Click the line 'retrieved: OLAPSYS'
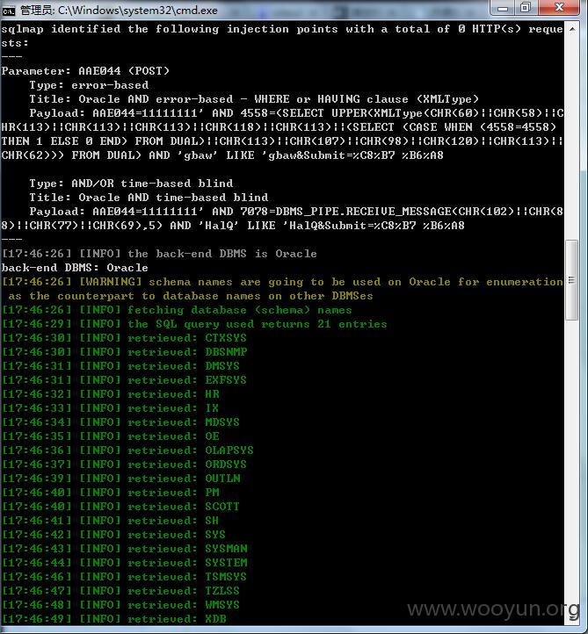This screenshot has width=588, height=634. (x=127, y=450)
